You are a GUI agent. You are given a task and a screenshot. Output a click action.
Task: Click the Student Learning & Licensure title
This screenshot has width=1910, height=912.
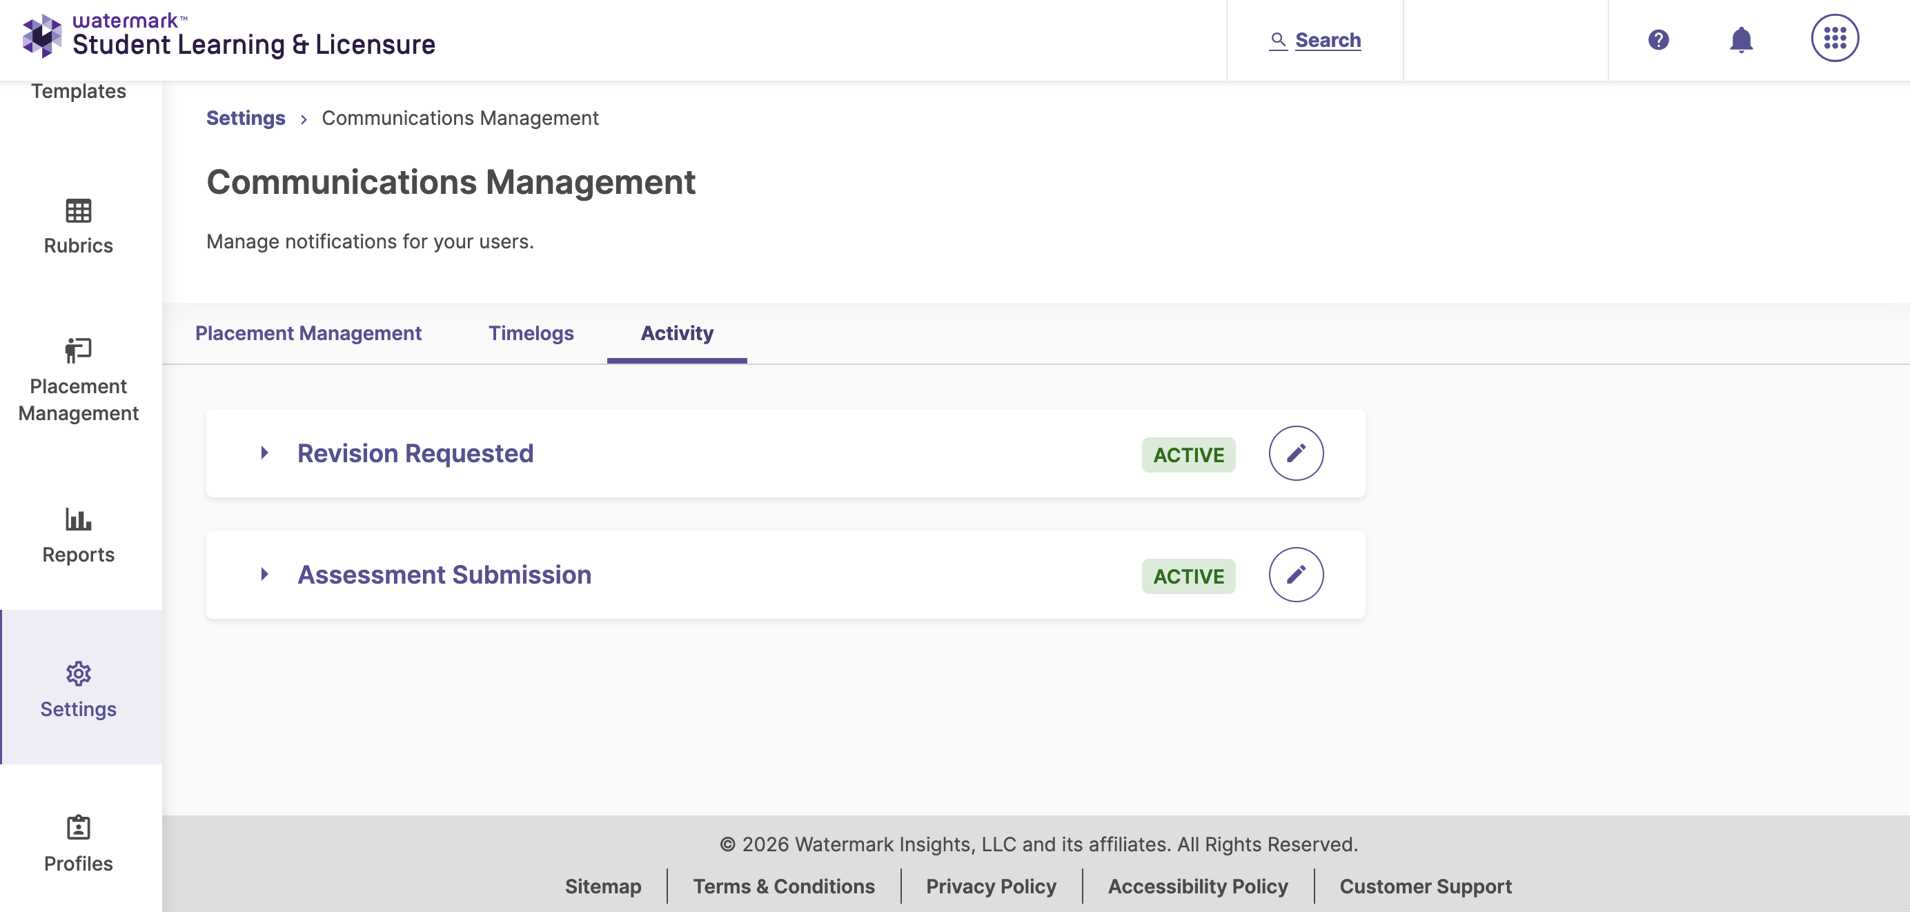[253, 46]
